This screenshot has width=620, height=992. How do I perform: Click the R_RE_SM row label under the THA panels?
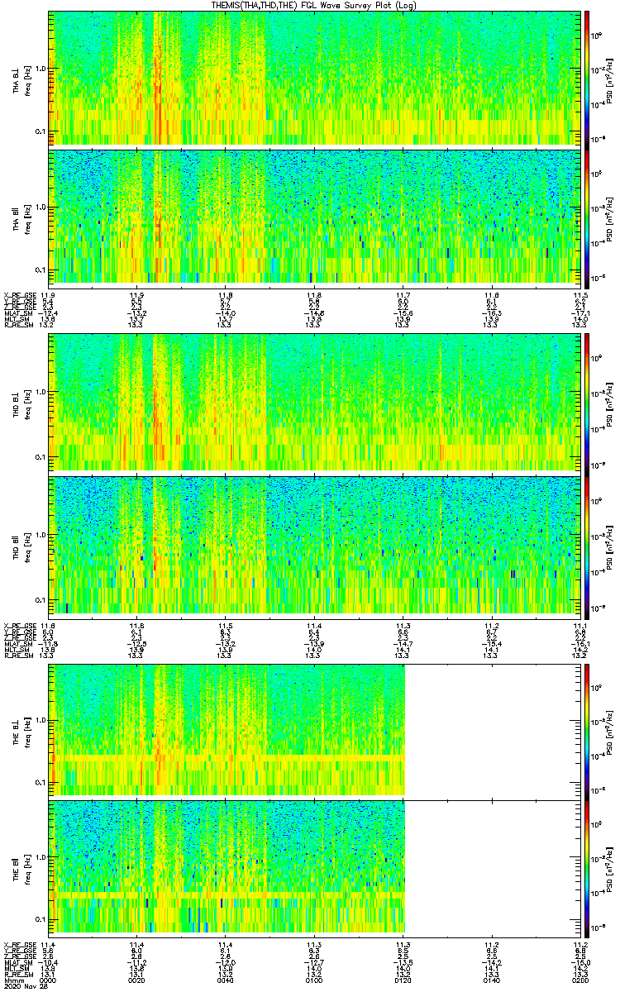pyautogui.click(x=18, y=325)
